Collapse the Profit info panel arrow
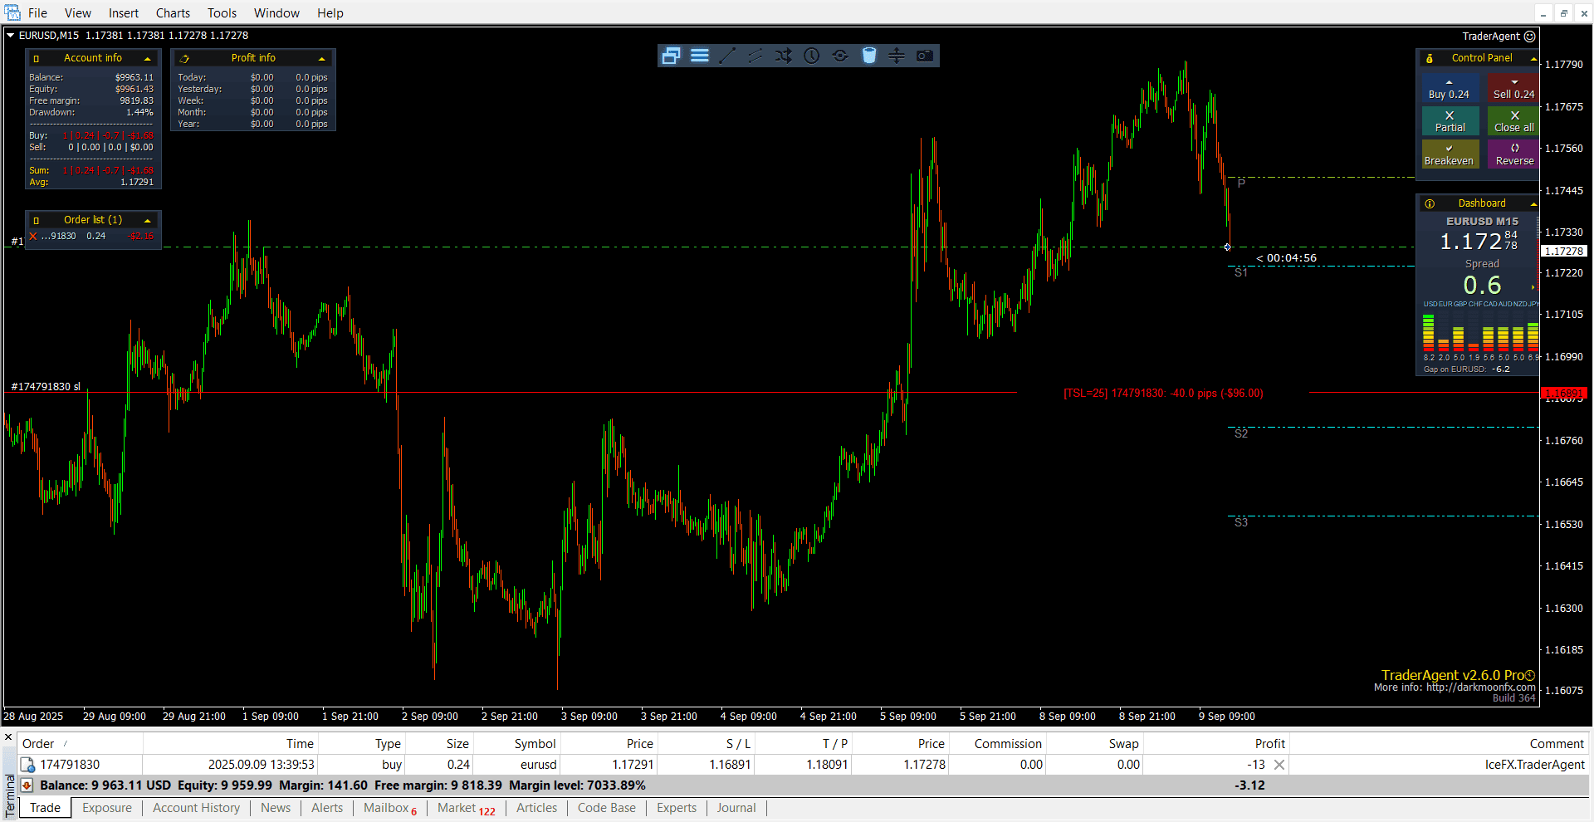Image resolution: width=1594 pixels, height=822 pixels. (321, 58)
